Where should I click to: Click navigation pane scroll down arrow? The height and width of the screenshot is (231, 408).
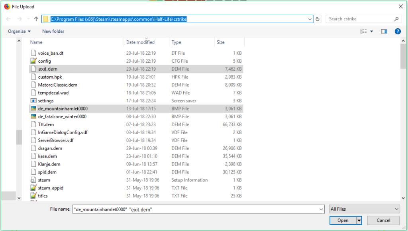19,198
